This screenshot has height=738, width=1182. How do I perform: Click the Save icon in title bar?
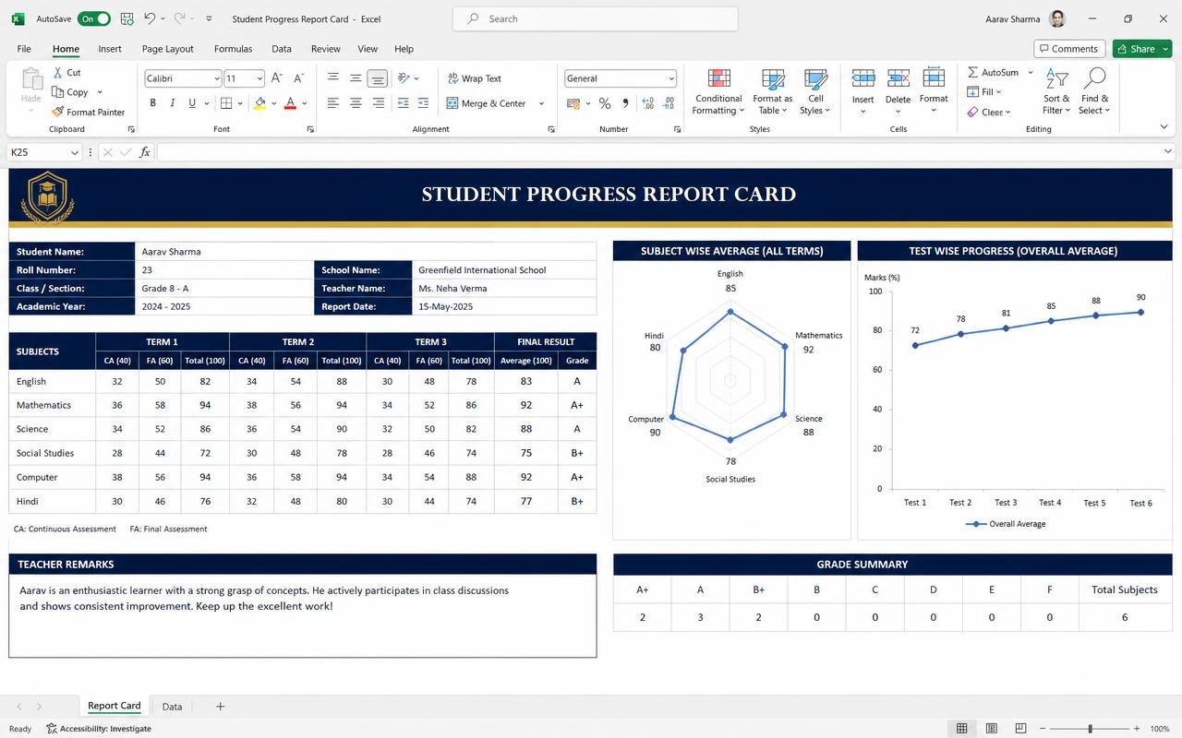(127, 18)
